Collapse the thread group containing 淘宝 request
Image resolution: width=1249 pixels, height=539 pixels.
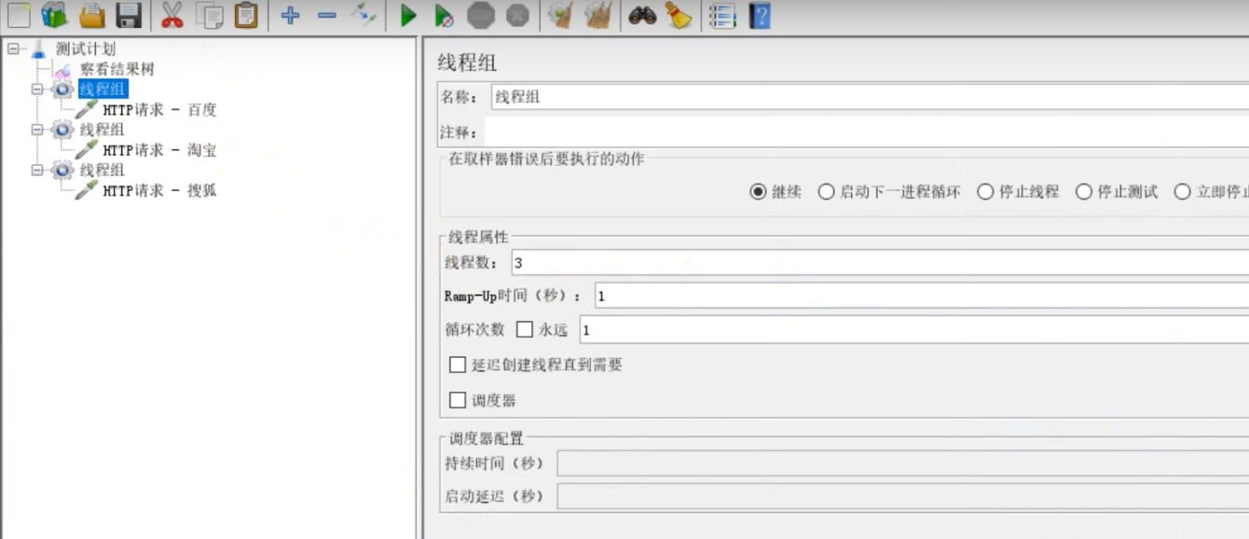pyautogui.click(x=36, y=130)
